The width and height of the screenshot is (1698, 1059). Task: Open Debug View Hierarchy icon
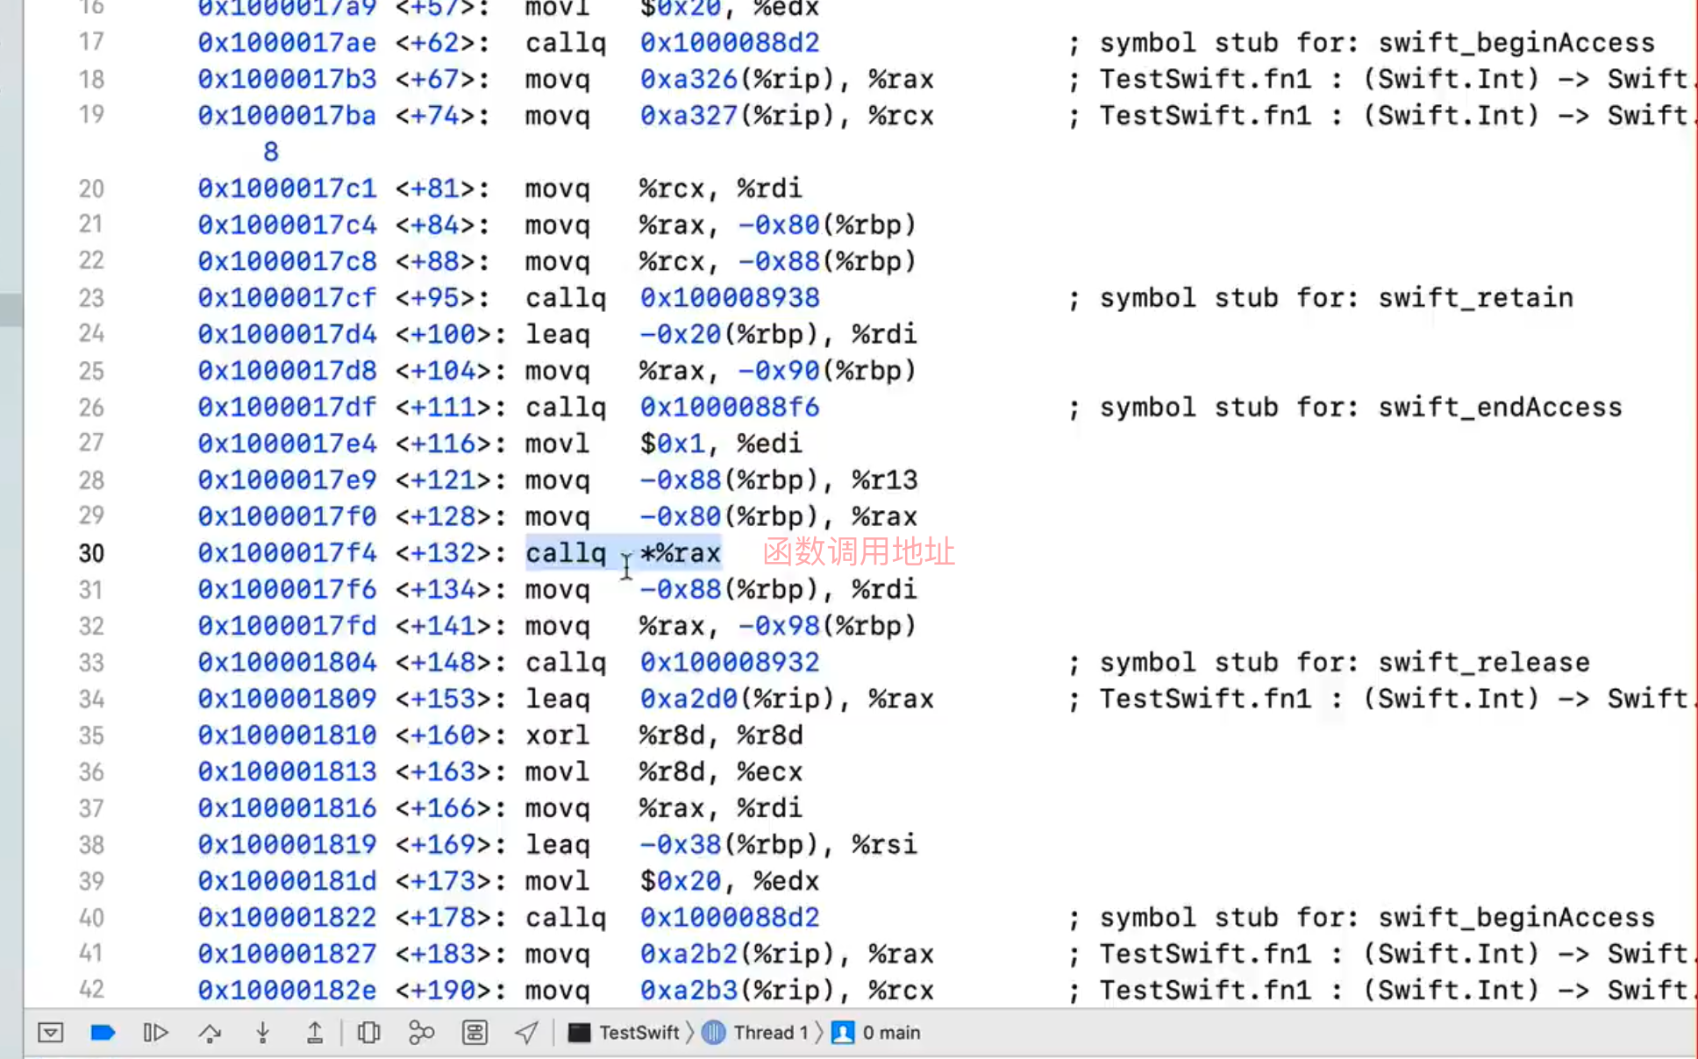pos(368,1033)
